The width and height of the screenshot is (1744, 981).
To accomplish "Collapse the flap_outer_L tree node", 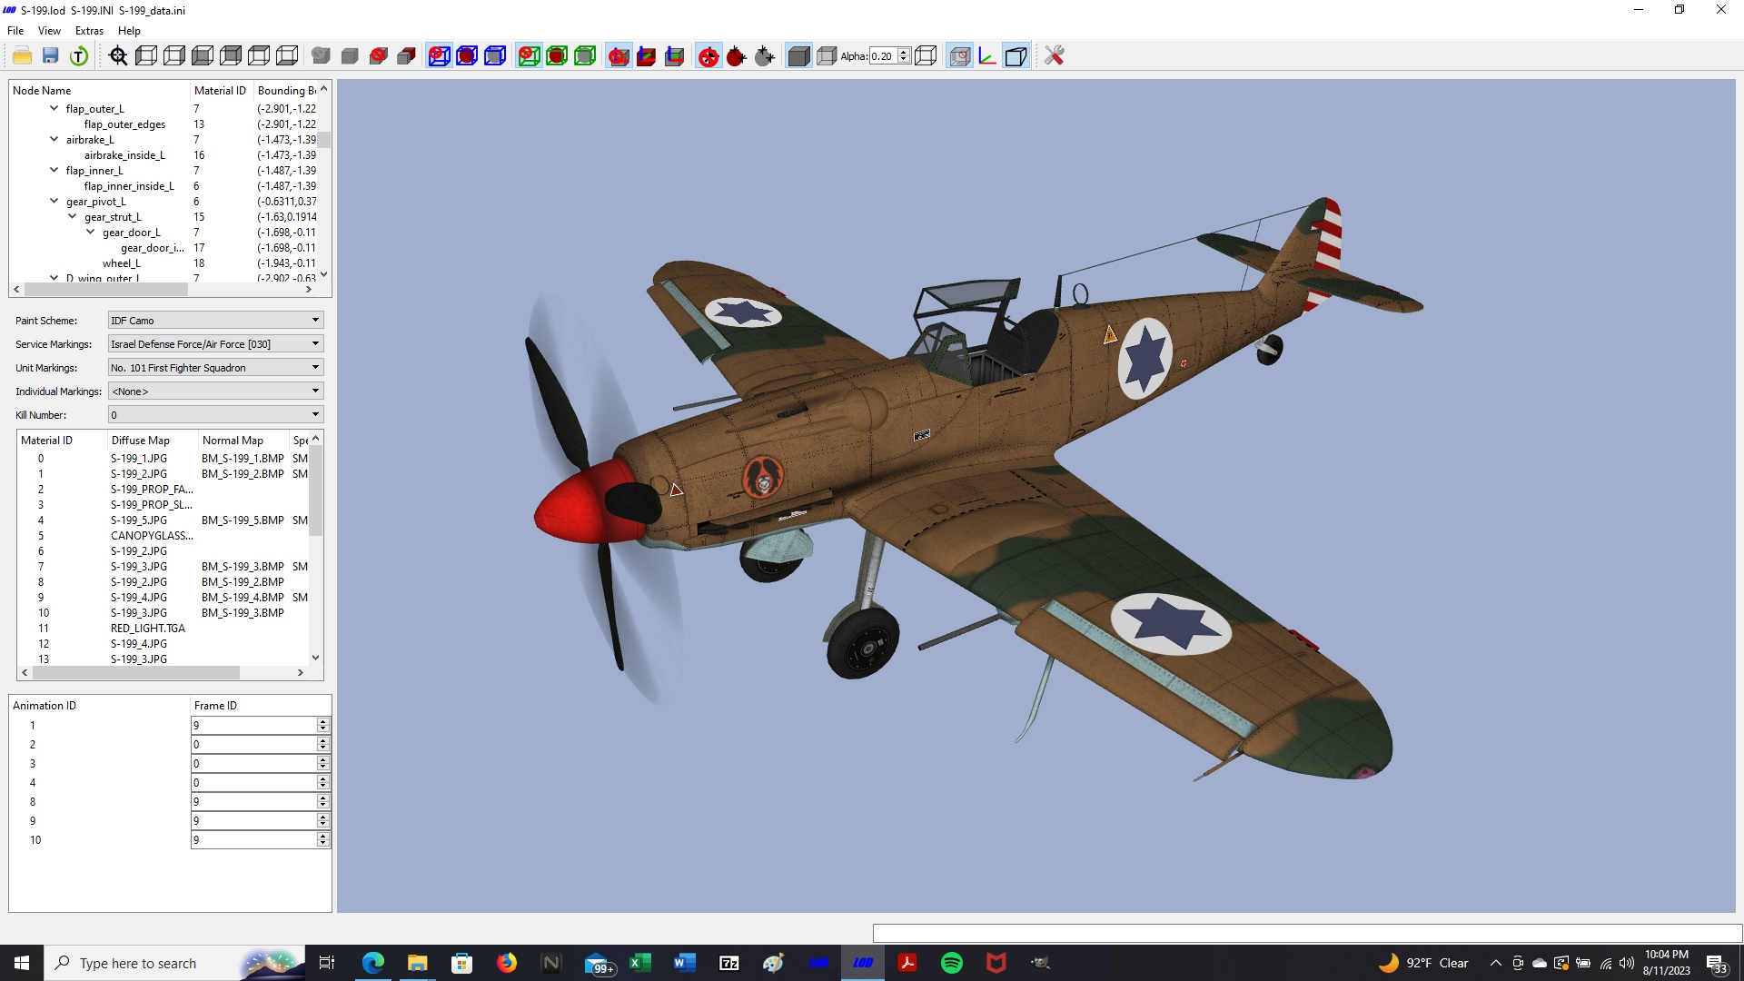I will [54, 108].
